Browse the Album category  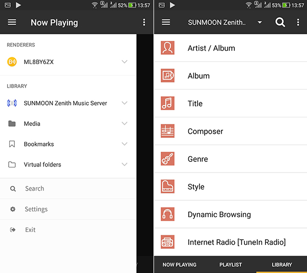click(230, 76)
